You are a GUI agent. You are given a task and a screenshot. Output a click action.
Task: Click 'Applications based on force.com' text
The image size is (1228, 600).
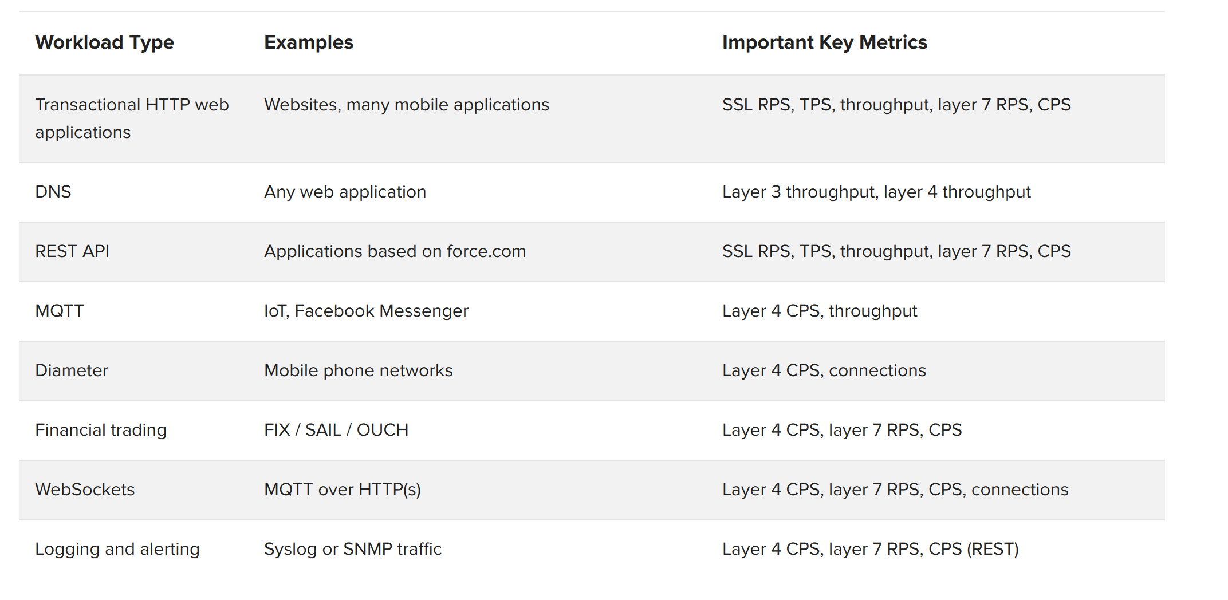(395, 251)
